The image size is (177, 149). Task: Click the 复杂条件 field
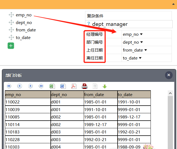[128, 16]
